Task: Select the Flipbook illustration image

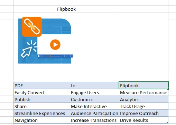Action: pyautogui.click(x=46, y=40)
